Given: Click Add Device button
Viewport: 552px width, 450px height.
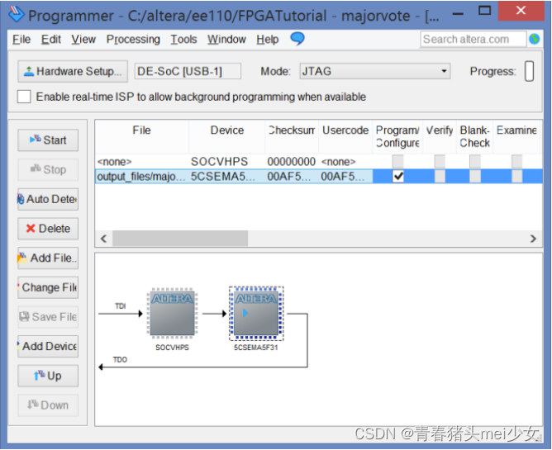Looking at the screenshot, I should pos(48,347).
